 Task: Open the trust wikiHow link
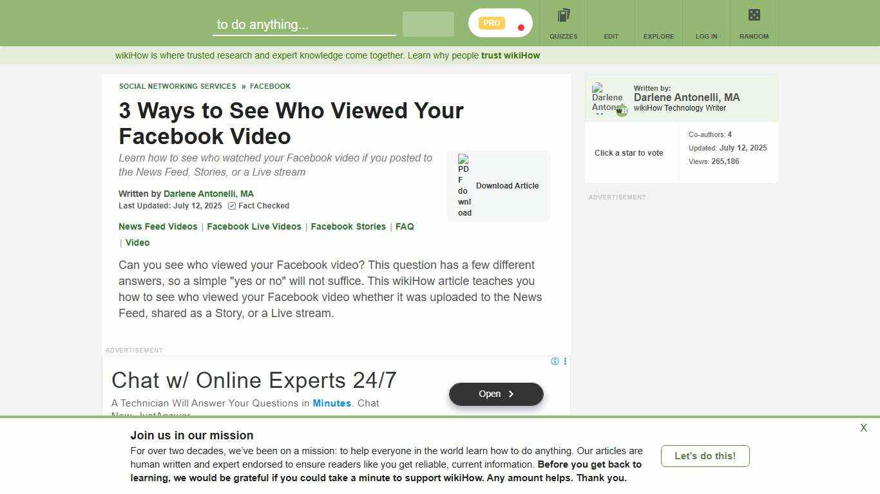click(x=510, y=55)
